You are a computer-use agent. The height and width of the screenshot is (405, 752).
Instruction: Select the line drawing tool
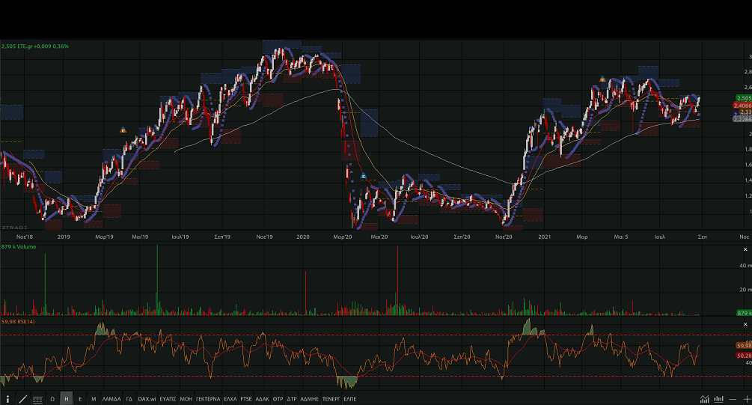pos(22,399)
